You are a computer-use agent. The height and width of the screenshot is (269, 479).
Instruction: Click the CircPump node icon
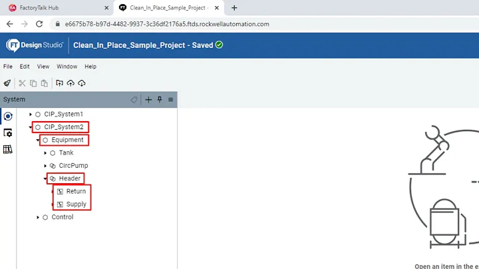53,166
